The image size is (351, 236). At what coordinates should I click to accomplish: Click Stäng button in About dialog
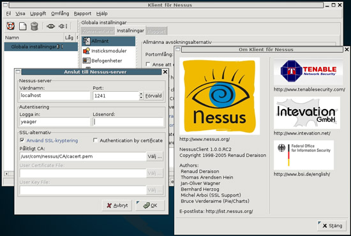332,226
